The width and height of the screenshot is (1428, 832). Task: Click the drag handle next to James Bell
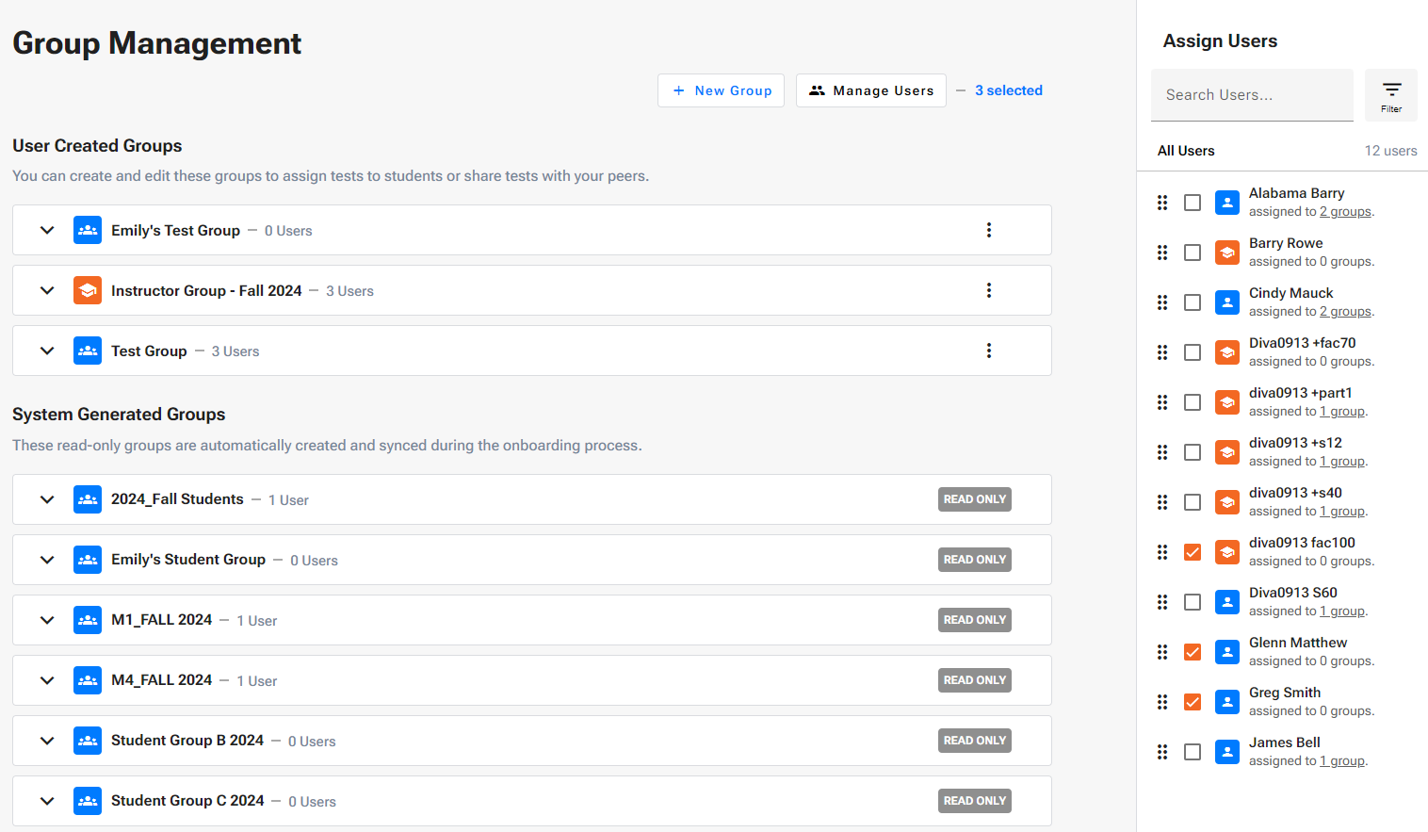[1162, 752]
